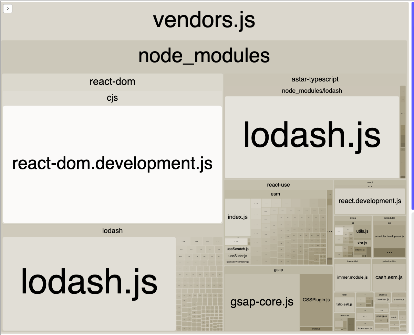Select index.js in react-use esm
414x335 pixels.
pos(238,217)
